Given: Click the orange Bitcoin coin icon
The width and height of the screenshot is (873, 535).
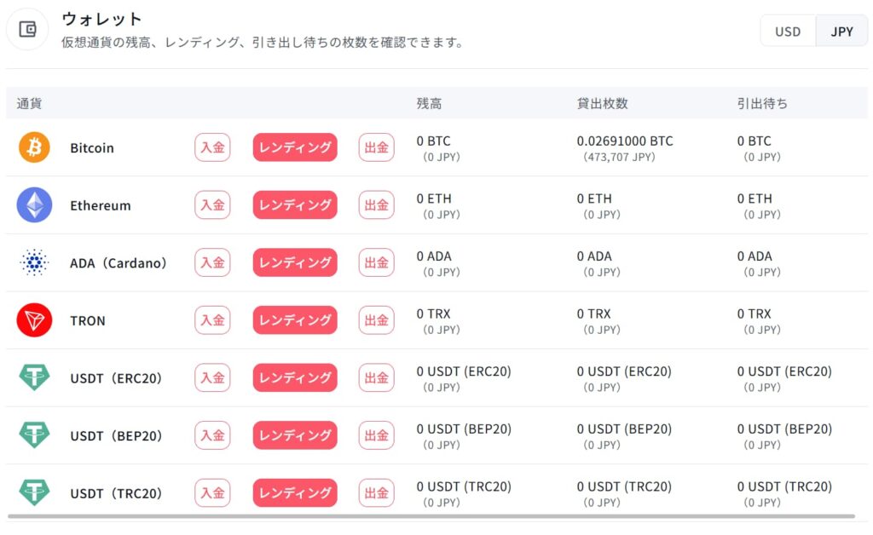Looking at the screenshot, I should point(34,147).
